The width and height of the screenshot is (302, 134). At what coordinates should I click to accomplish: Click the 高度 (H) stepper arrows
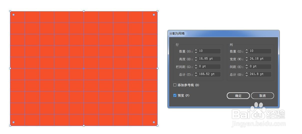tap(196, 59)
